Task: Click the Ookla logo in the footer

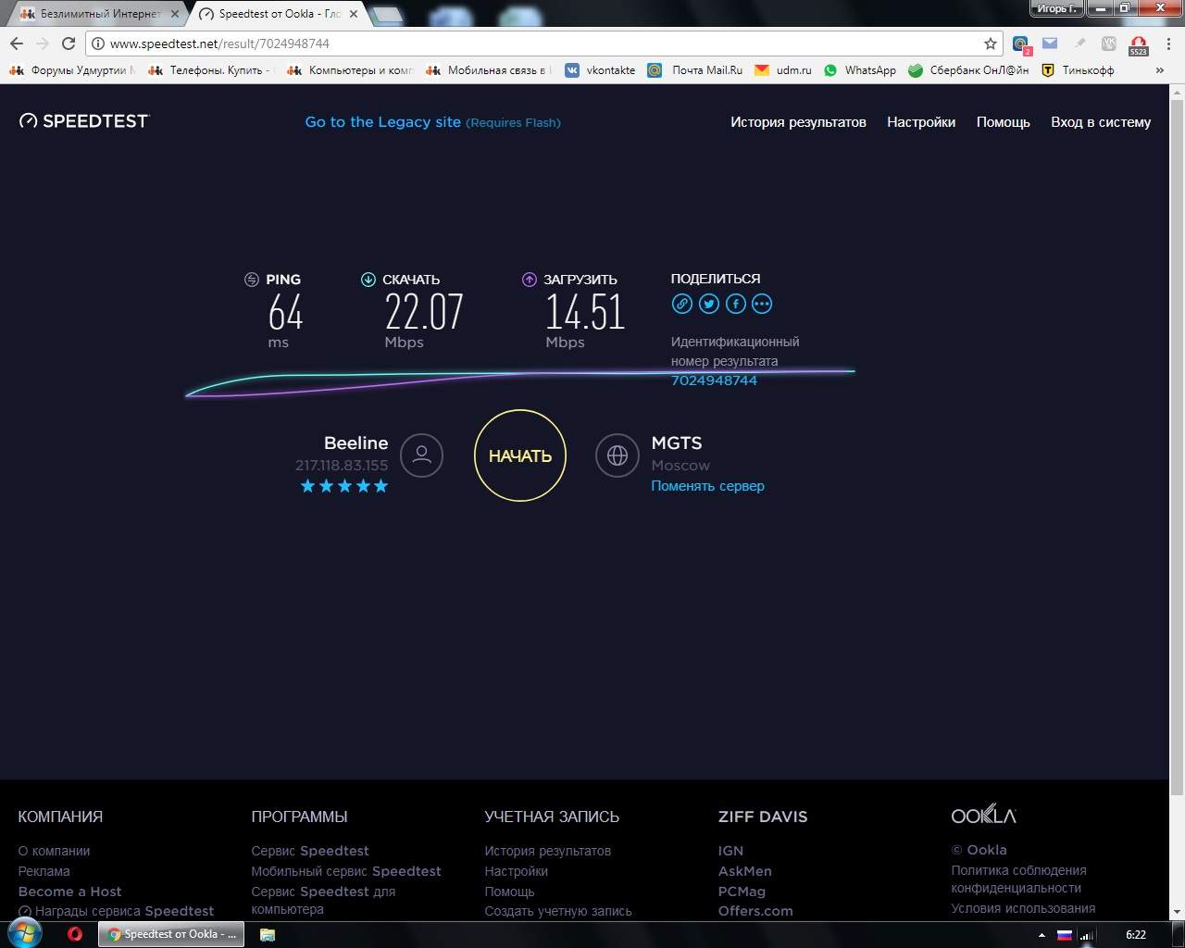Action: click(983, 815)
